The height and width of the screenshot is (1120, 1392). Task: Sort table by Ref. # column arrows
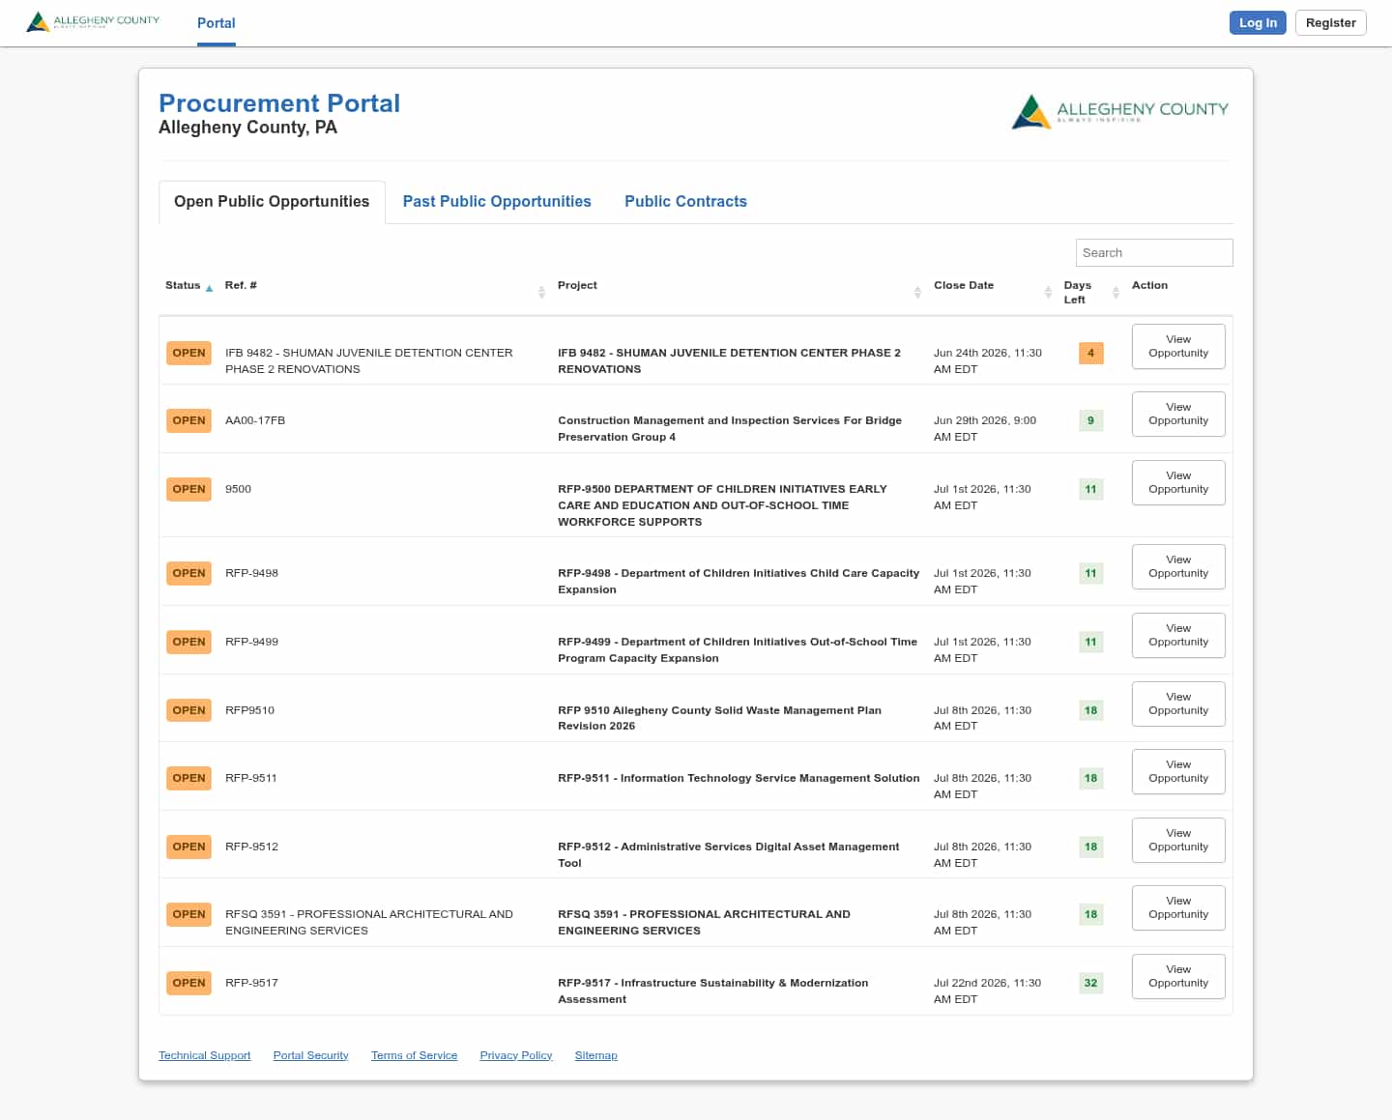coord(541,292)
